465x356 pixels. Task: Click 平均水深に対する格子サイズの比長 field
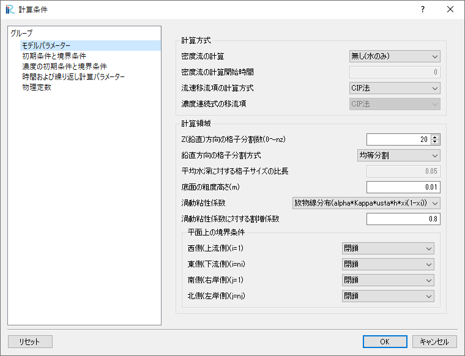click(403, 171)
